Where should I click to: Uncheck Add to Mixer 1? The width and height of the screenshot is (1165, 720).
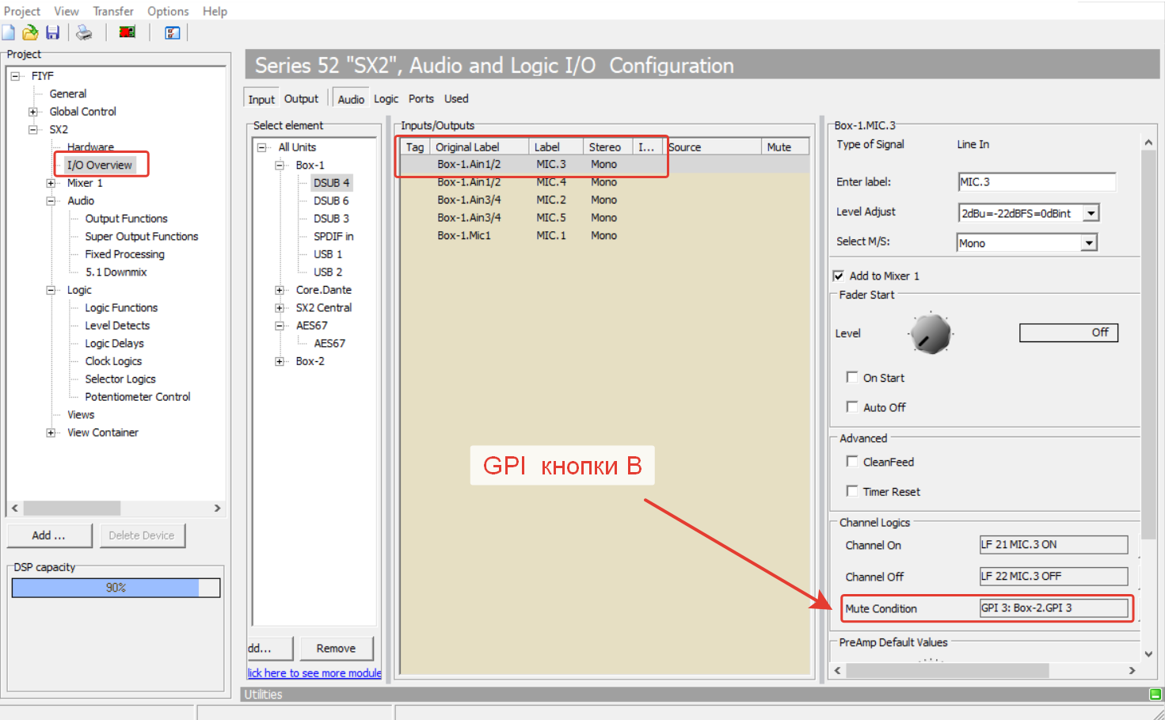[x=838, y=276]
